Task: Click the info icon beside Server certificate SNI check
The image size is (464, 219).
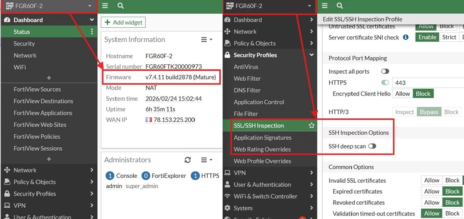Action: point(406,37)
